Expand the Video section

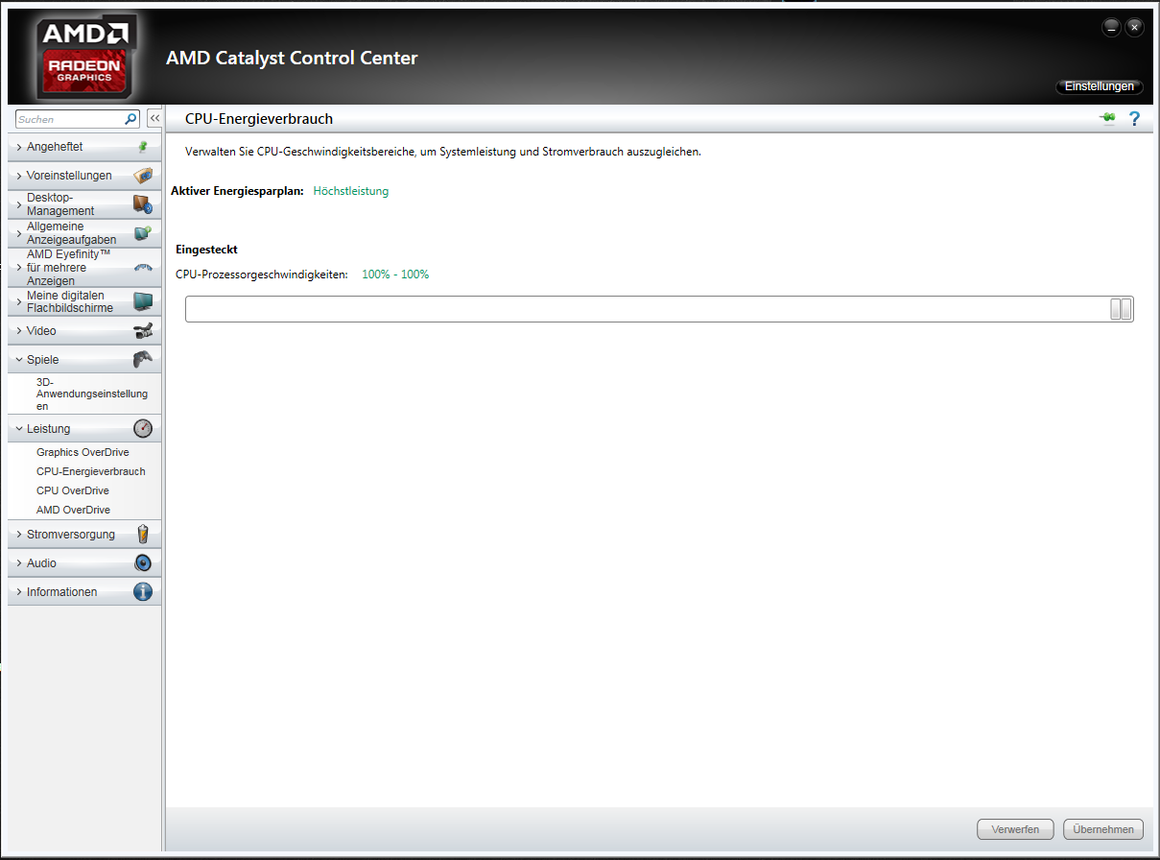pos(84,331)
